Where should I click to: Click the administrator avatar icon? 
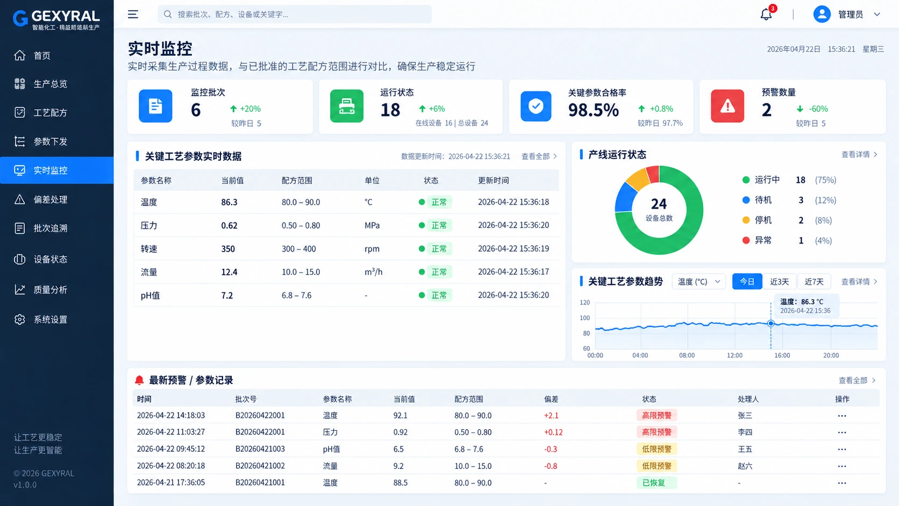coord(822,15)
